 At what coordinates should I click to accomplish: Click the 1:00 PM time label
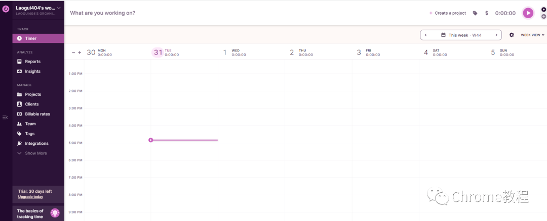(75, 74)
